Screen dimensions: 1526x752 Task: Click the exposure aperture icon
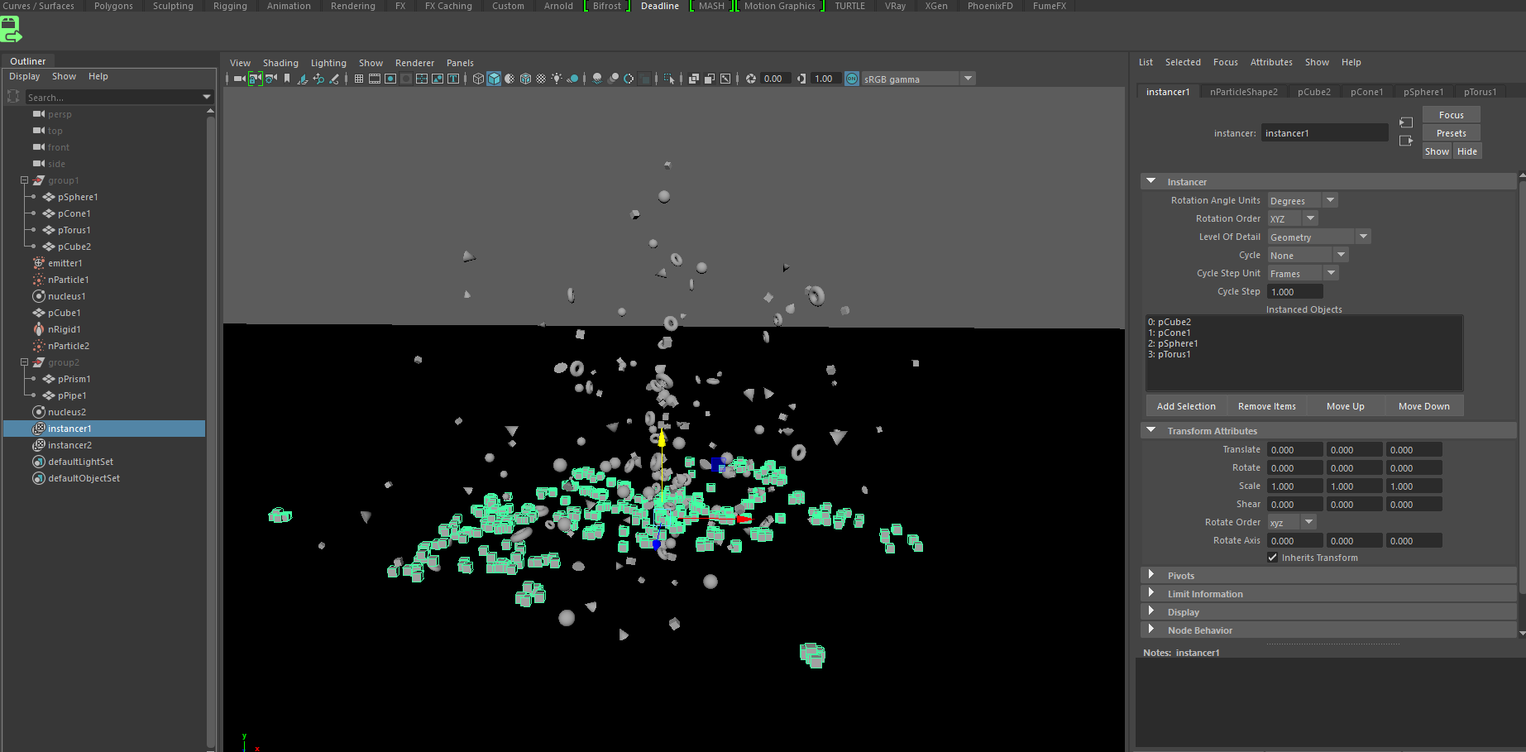pos(751,79)
